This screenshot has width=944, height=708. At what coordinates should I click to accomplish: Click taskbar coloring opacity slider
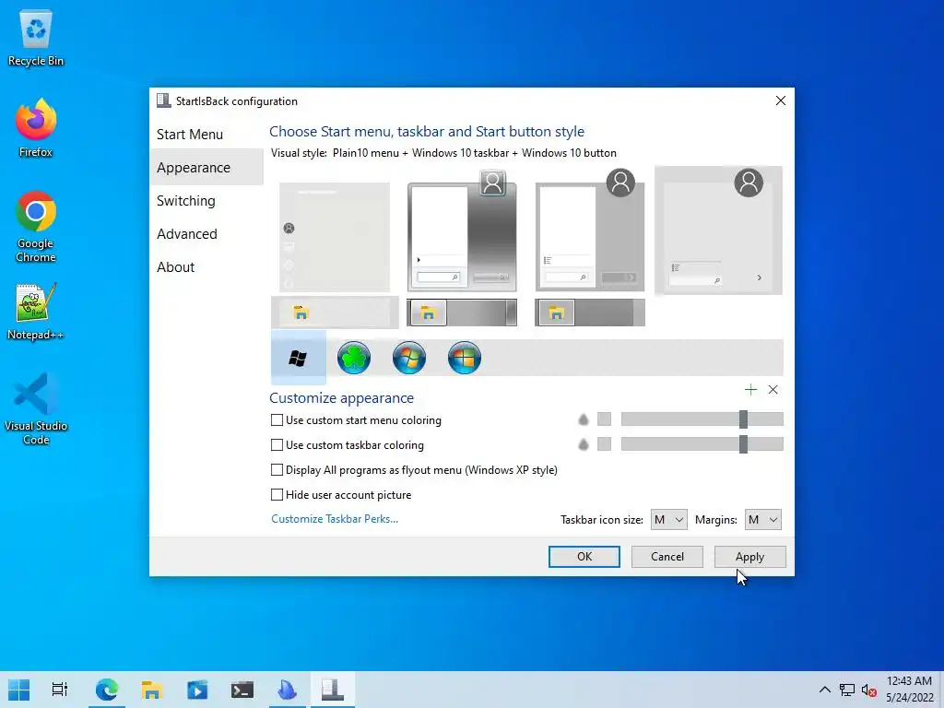tap(702, 444)
